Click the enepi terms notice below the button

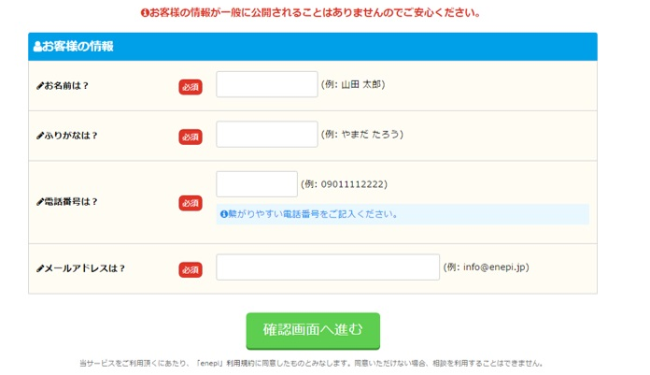(x=312, y=363)
